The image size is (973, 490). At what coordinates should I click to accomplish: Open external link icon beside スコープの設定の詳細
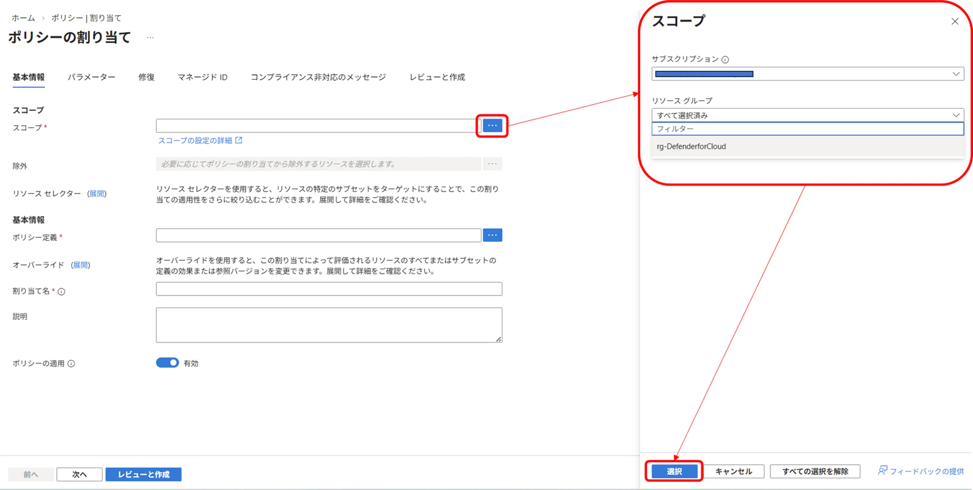[239, 140]
